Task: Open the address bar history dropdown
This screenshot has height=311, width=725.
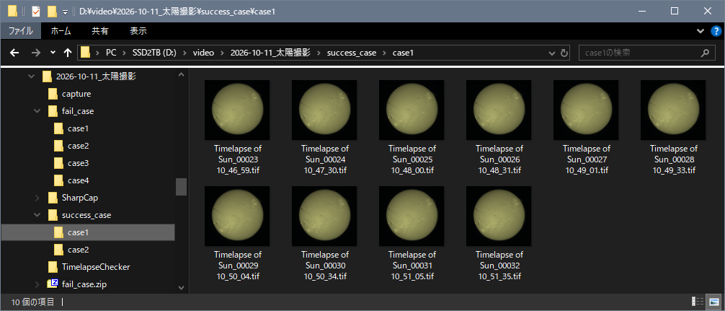Action: coord(551,53)
